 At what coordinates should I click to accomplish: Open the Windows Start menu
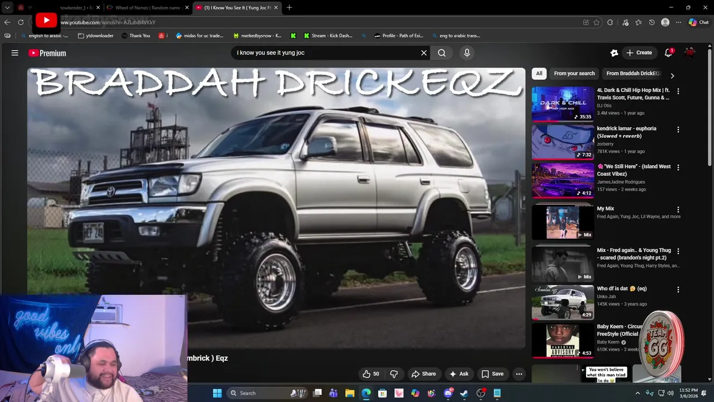217,393
